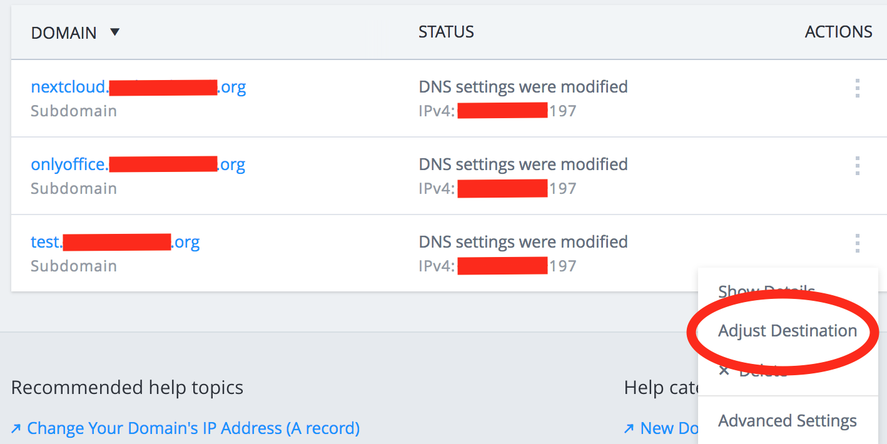Click the nextcloud DNS settings were modified status
887x444 pixels.
coord(523,87)
